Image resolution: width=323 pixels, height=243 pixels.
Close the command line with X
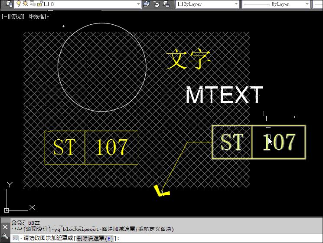click(5, 227)
